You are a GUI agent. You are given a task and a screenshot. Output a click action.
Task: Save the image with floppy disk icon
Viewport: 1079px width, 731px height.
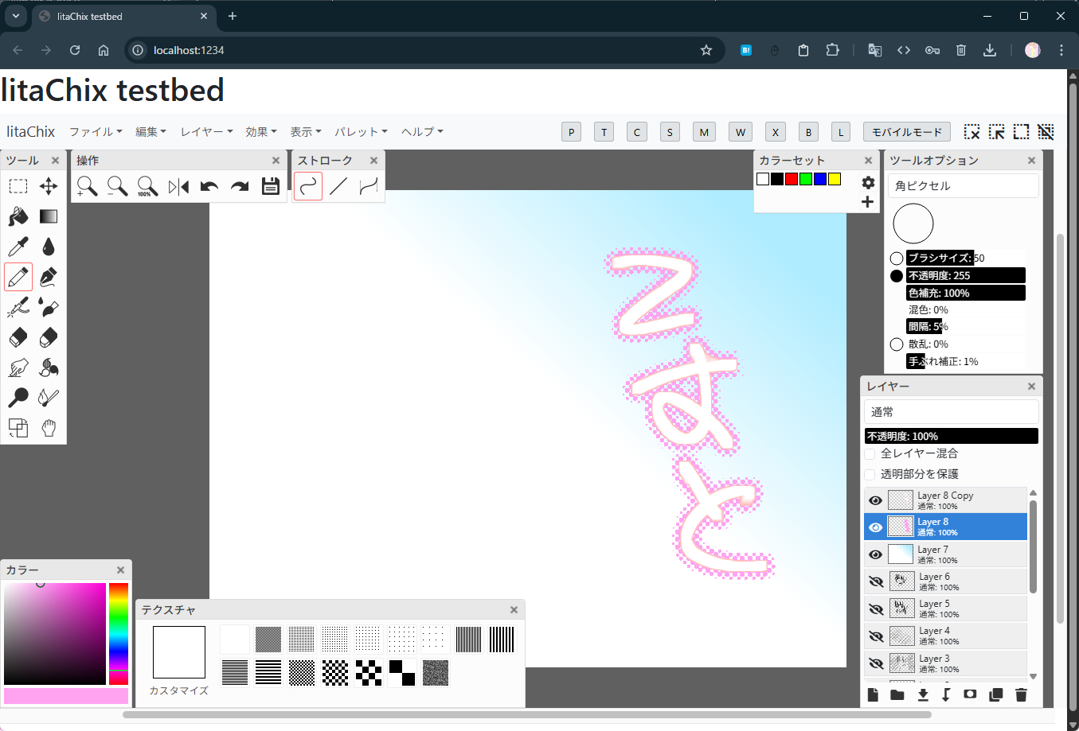click(271, 187)
